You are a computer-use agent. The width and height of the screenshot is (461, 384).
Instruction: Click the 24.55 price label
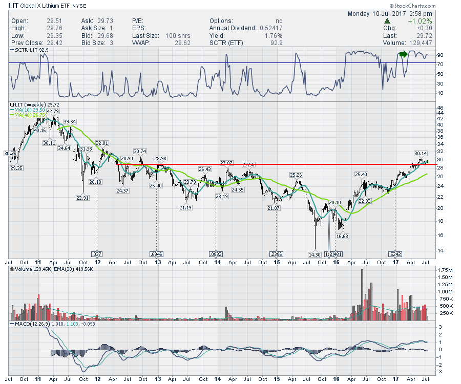(238, 190)
